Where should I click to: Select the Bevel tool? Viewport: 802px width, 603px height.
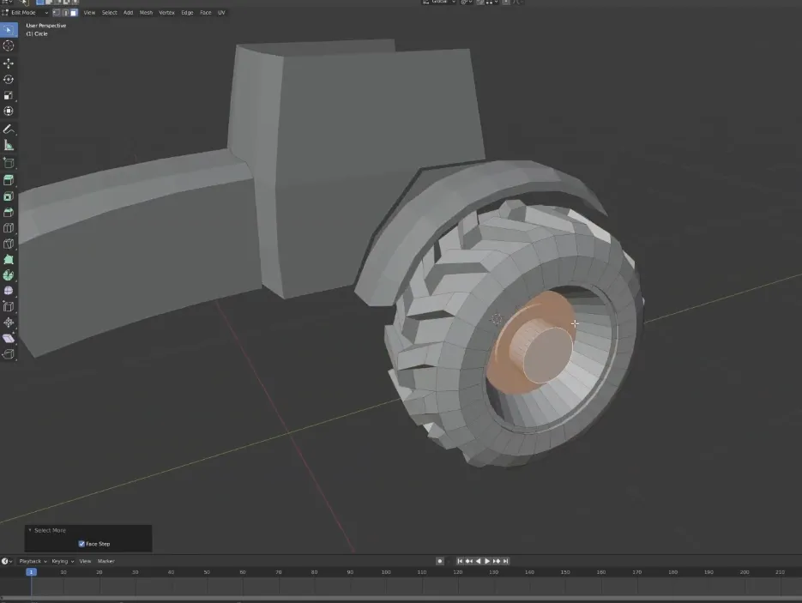pos(9,212)
